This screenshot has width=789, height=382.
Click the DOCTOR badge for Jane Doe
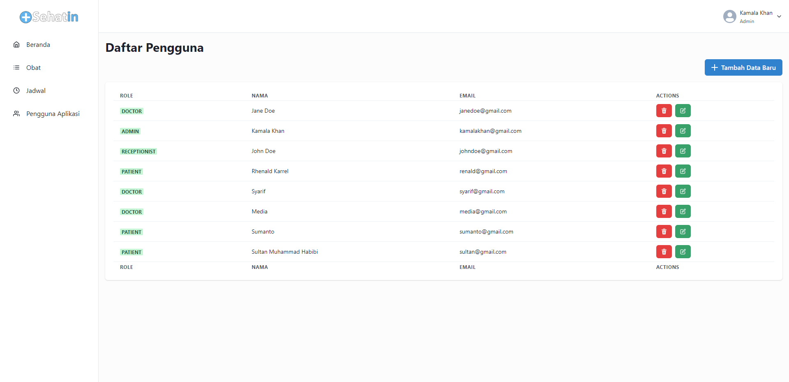131,111
